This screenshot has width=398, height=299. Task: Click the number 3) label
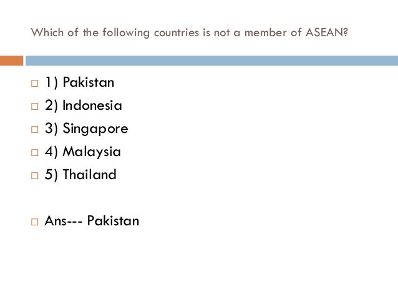point(51,129)
